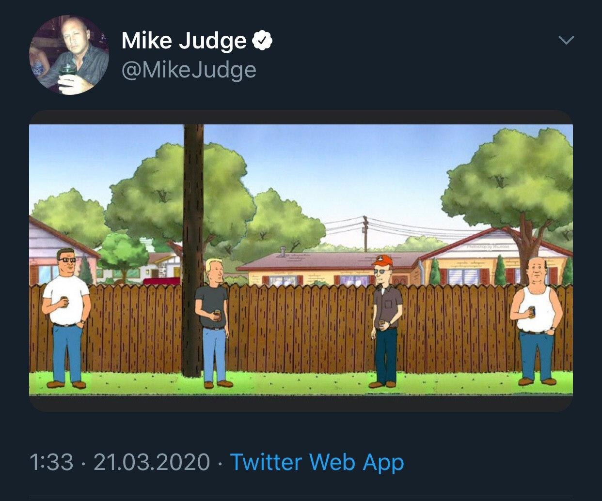602x501 pixels.
Task: Click the background utility pole with wires
Action: (x=366, y=234)
